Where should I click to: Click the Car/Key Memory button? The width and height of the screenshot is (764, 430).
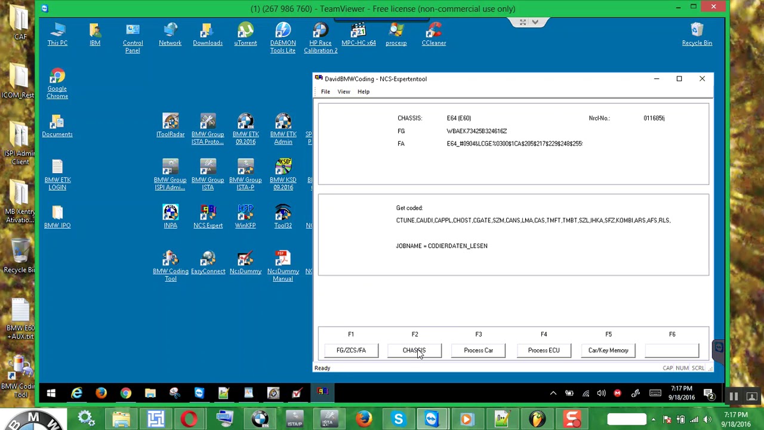coord(608,351)
